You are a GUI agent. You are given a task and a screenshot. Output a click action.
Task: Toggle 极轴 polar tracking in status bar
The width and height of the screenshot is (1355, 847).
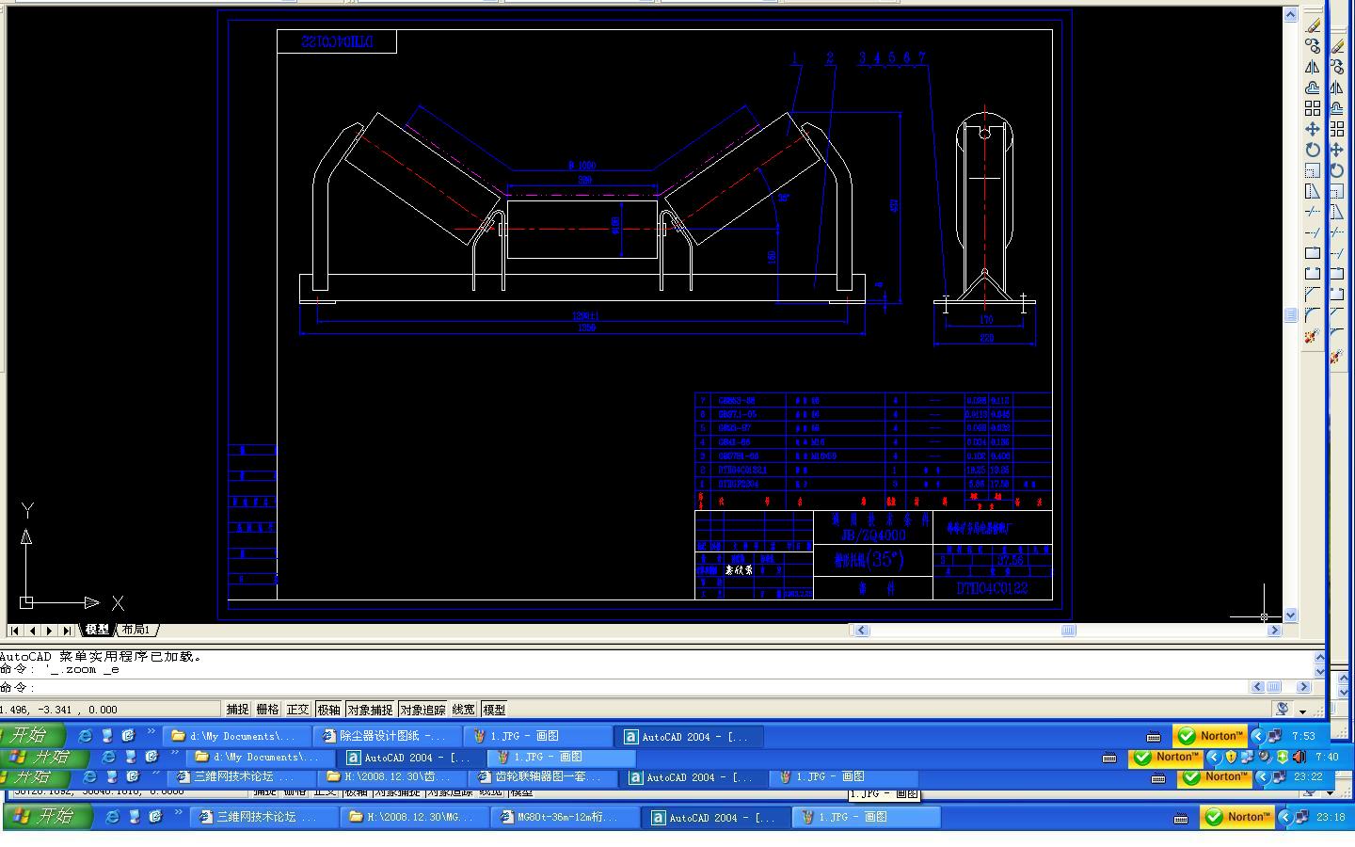click(328, 710)
